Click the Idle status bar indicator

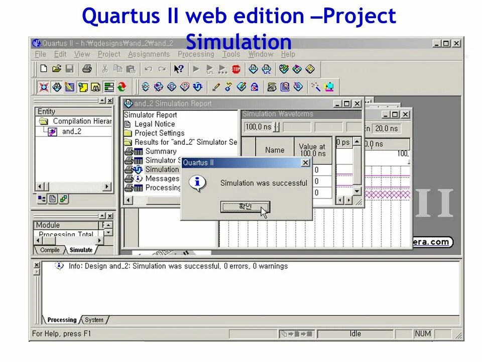355,334
